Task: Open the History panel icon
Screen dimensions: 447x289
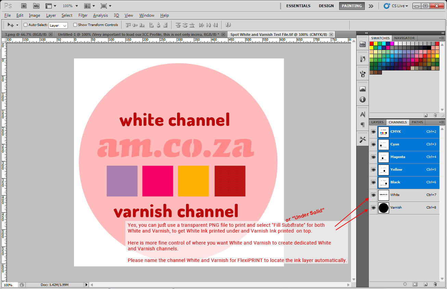Action: click(x=362, y=58)
